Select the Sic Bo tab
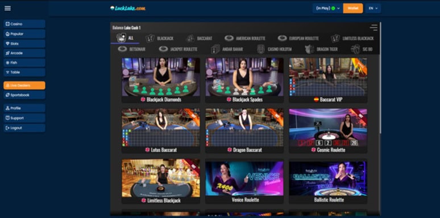 click(362, 49)
